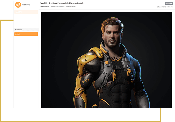Open Suggestion or Comments link
This screenshot has width=175, height=122.
[x=165, y=7]
